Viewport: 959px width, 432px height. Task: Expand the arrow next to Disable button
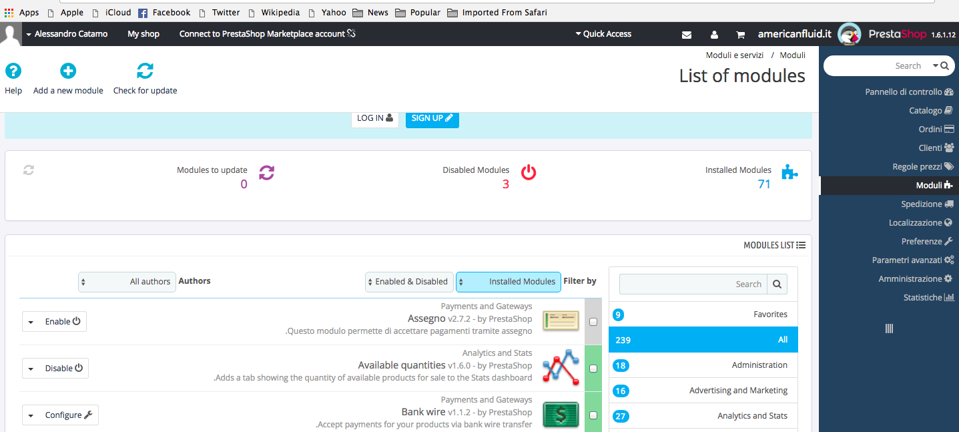pos(31,369)
